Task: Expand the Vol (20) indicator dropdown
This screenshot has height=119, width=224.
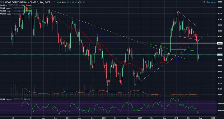Action: (x=7, y=5)
